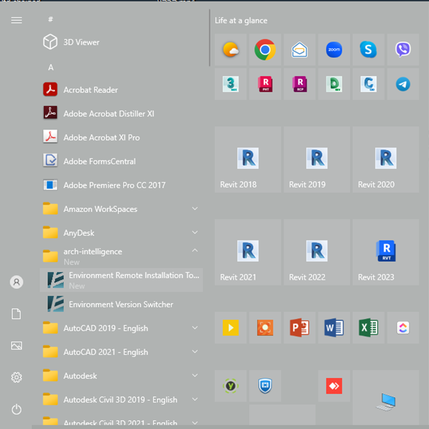Launch the Viber tile
The height and width of the screenshot is (429, 429).
[x=403, y=50]
